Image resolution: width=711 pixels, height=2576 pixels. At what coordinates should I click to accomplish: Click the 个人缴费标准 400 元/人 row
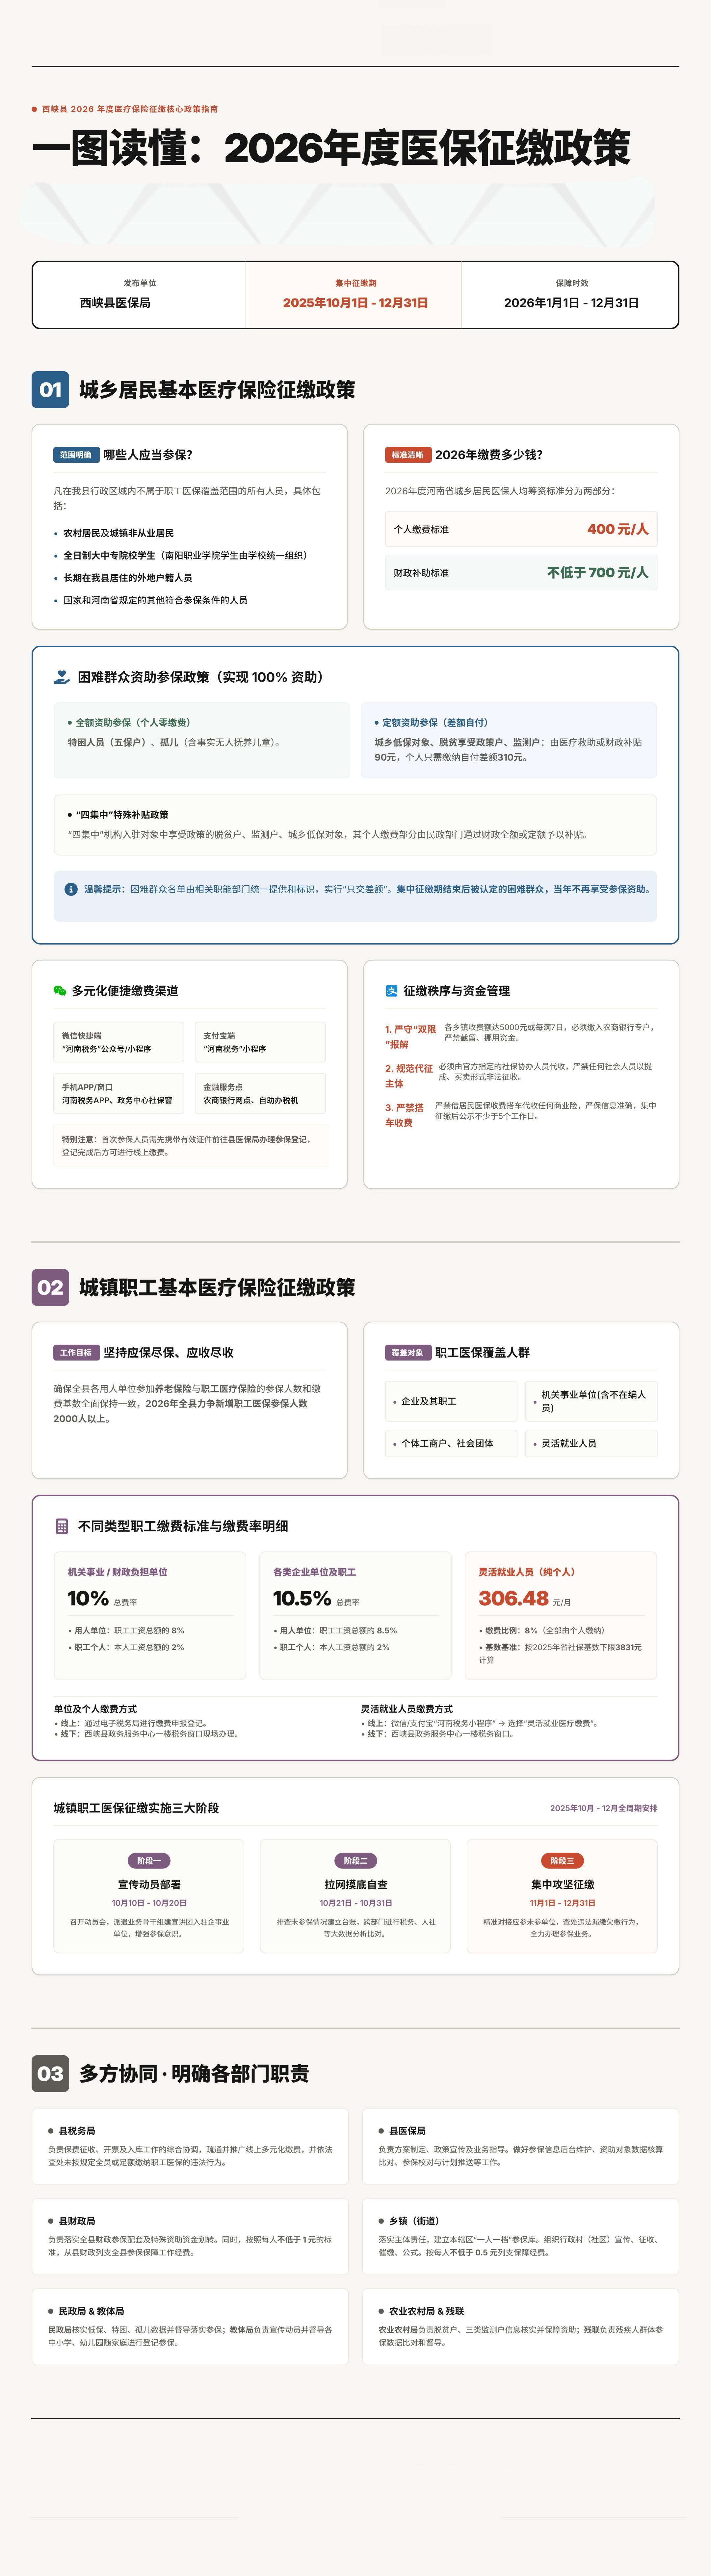click(521, 529)
